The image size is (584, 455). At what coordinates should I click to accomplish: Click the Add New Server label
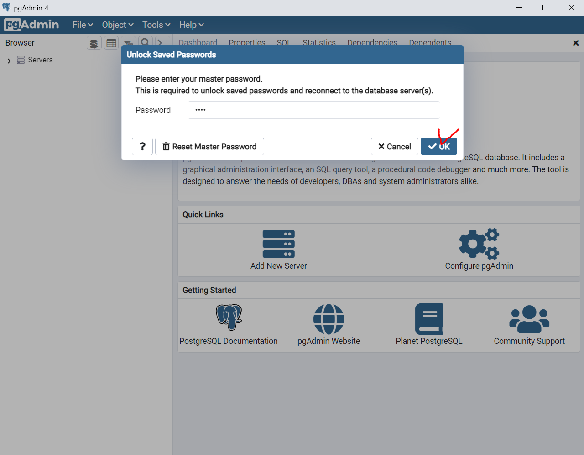279,266
